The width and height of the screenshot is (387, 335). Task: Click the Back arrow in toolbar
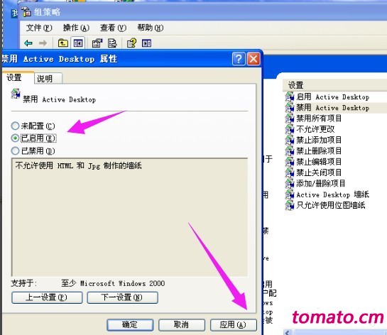pos(28,43)
